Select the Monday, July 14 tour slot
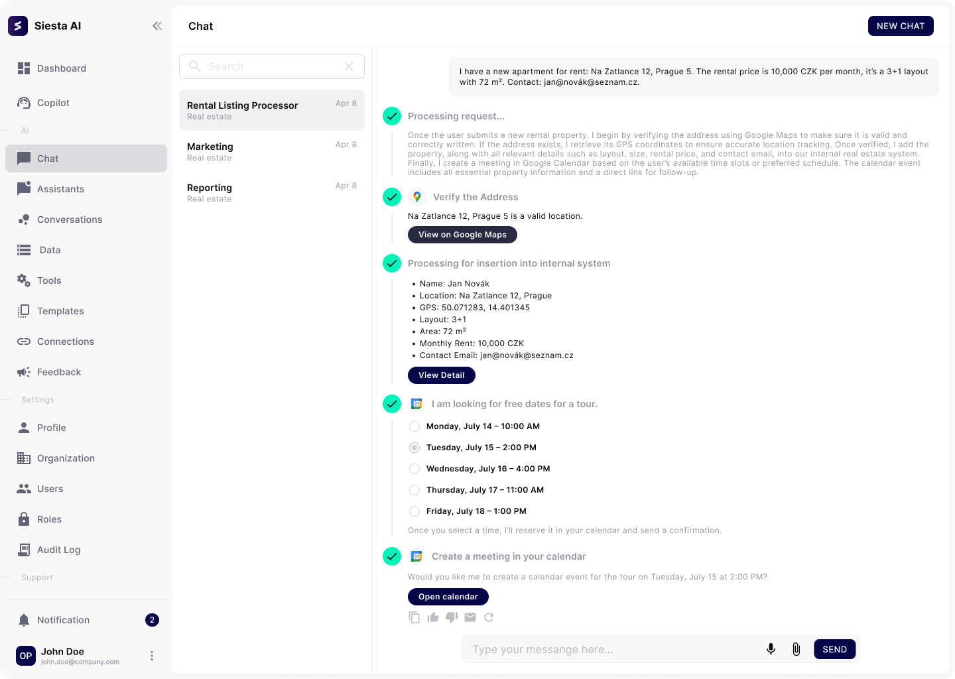955x679 pixels. [414, 426]
